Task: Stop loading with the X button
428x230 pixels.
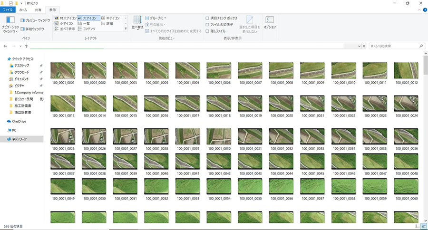Action: point(364,46)
